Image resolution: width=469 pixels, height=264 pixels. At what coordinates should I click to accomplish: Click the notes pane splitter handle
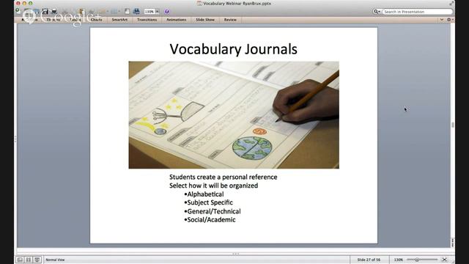[236, 254]
